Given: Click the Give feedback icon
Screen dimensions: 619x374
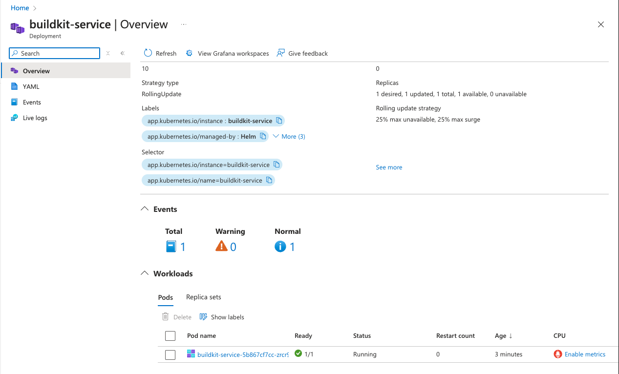Looking at the screenshot, I should click(x=280, y=53).
